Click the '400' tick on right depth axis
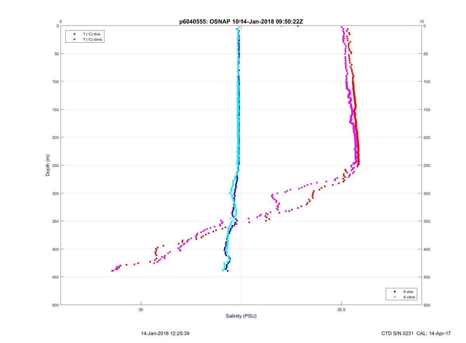The width and height of the screenshot is (466, 343). click(427, 249)
